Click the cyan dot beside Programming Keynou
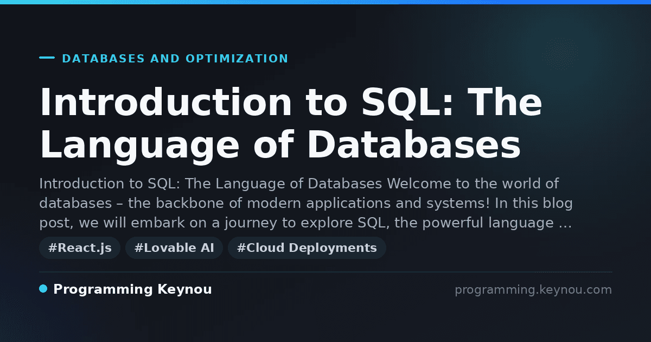The height and width of the screenshot is (342, 651). click(43, 289)
